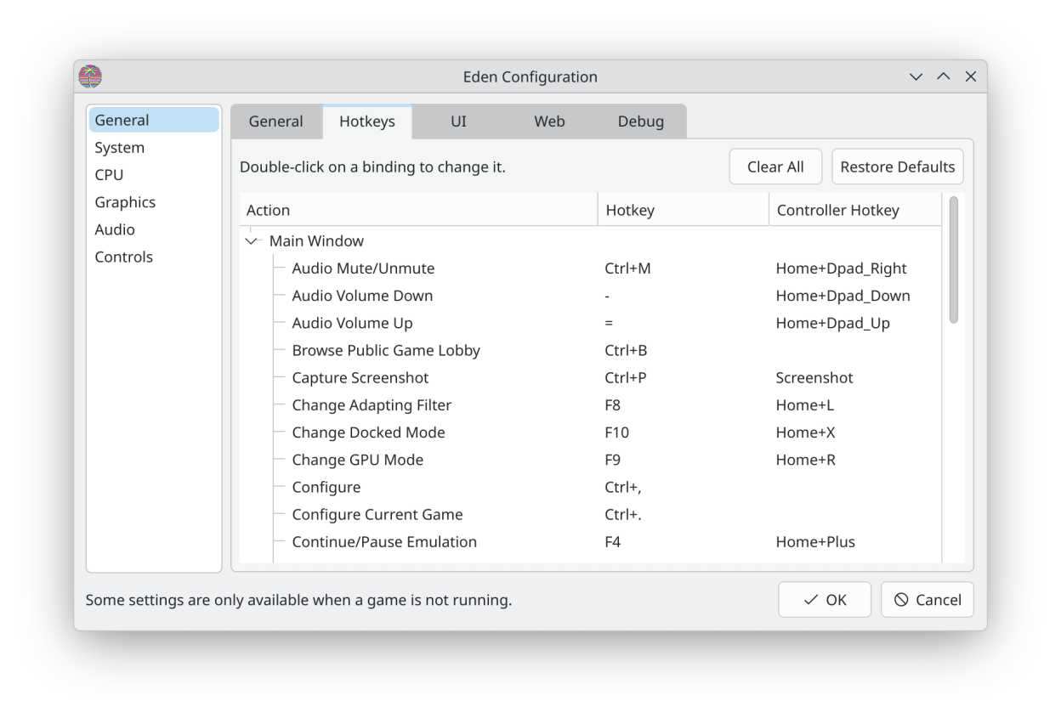This screenshot has height=718, width=1061.
Task: Click Home+Dpad_Down controller binding
Action: [x=843, y=296]
